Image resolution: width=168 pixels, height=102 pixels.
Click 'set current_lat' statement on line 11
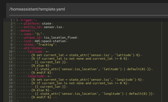(x=50, y=55)
